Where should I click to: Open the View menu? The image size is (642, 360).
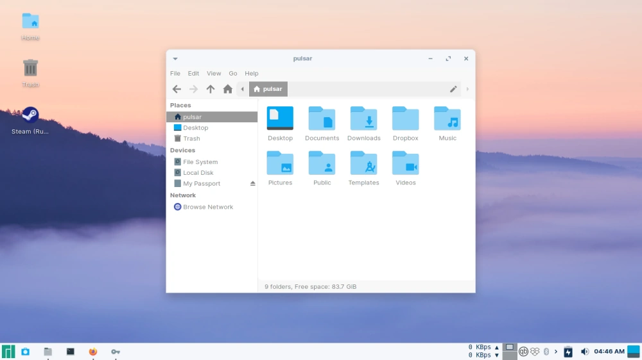coord(214,74)
